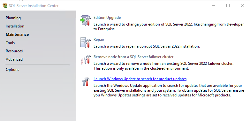Image resolution: width=250 pixels, height=121 pixels.
Task: Open the Tools section
Action: 10,43
